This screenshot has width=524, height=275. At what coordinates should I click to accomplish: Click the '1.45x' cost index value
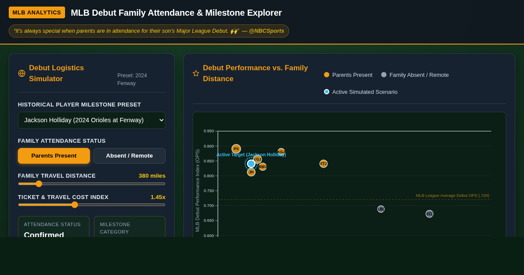coord(158,197)
